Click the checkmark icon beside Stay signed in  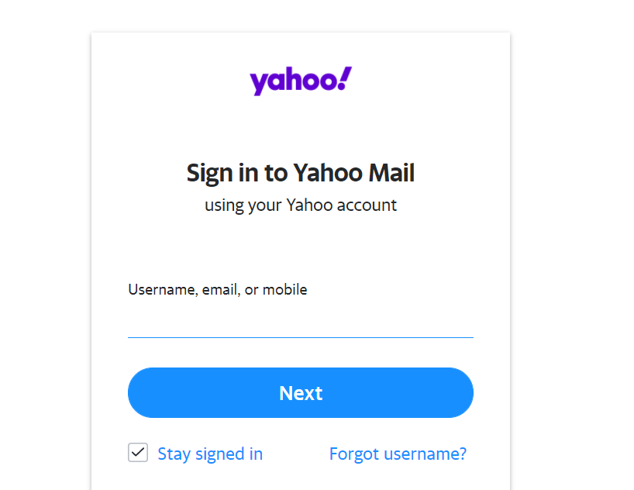pos(138,453)
